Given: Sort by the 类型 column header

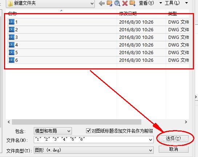Looking at the screenshot, I should pyautogui.click(x=173, y=13).
